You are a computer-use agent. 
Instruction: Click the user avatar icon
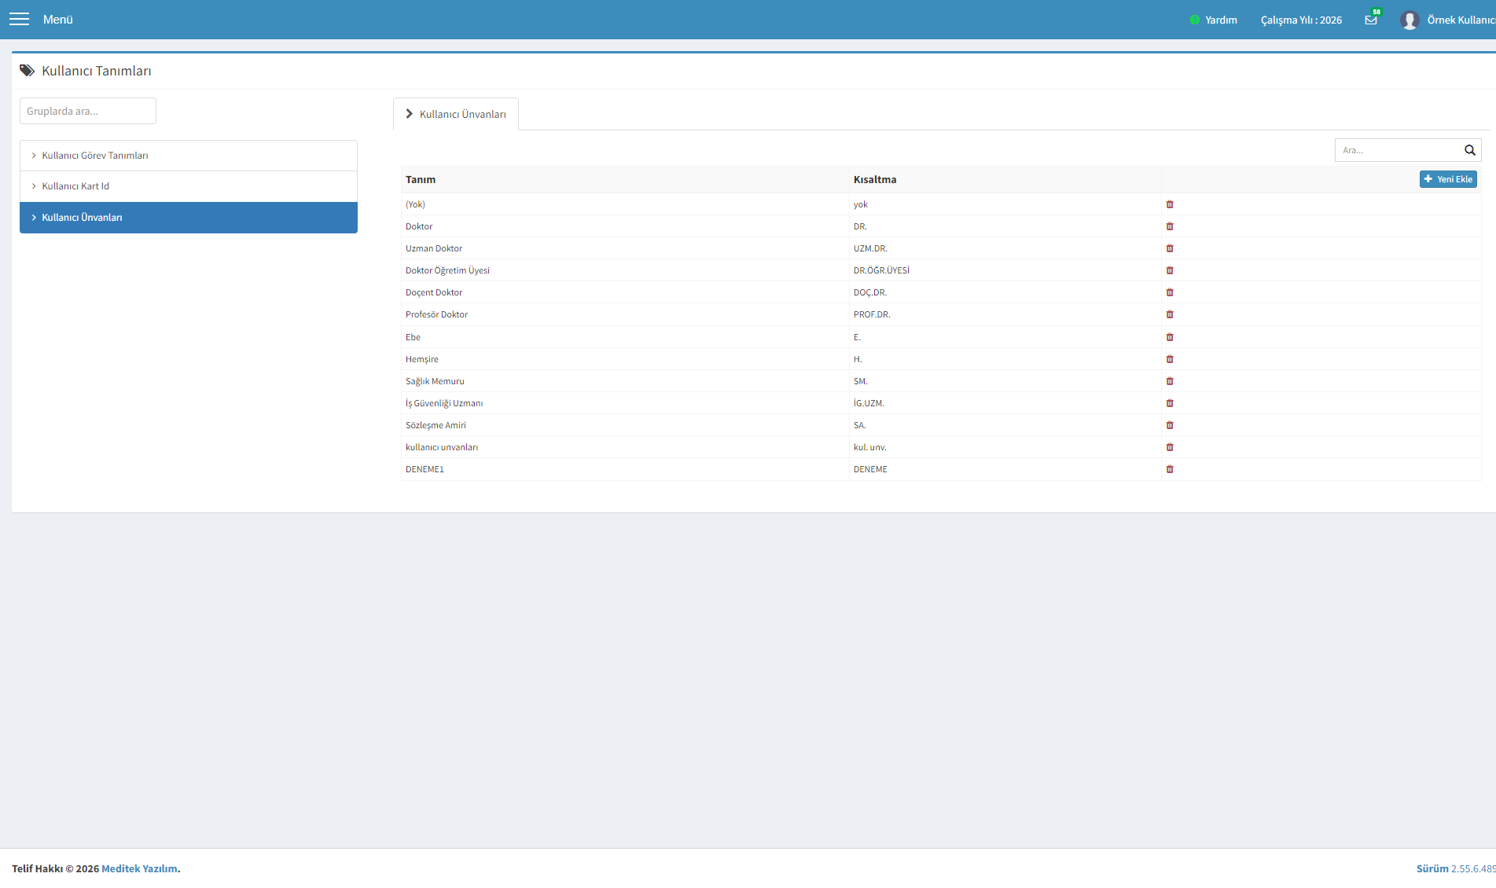tap(1410, 20)
